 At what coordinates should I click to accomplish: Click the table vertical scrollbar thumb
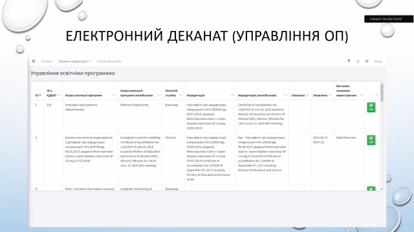click(382, 93)
